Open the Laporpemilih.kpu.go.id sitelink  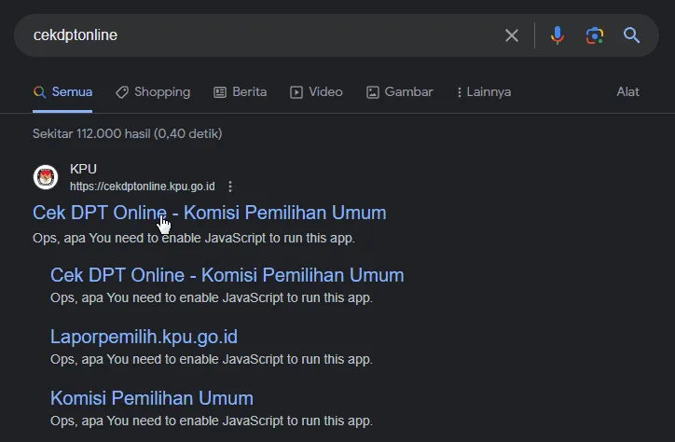coord(144,337)
